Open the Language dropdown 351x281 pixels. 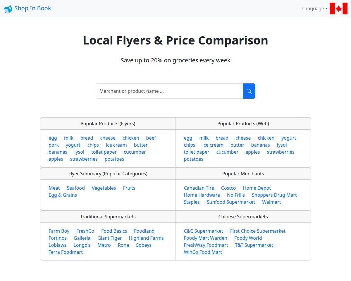click(315, 8)
